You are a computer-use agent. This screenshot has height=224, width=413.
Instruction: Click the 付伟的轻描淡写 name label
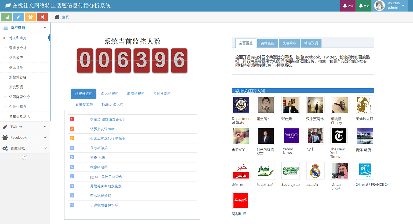pyautogui.click(x=265, y=152)
